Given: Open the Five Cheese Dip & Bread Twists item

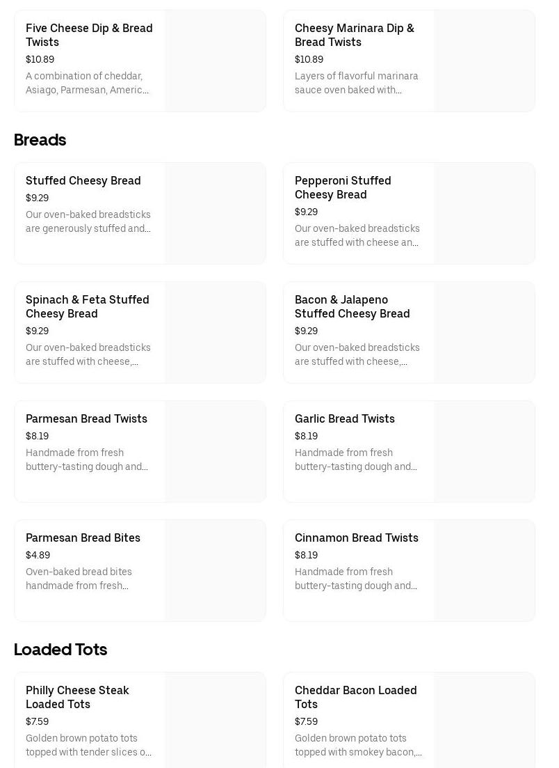Looking at the screenshot, I should point(89,35).
